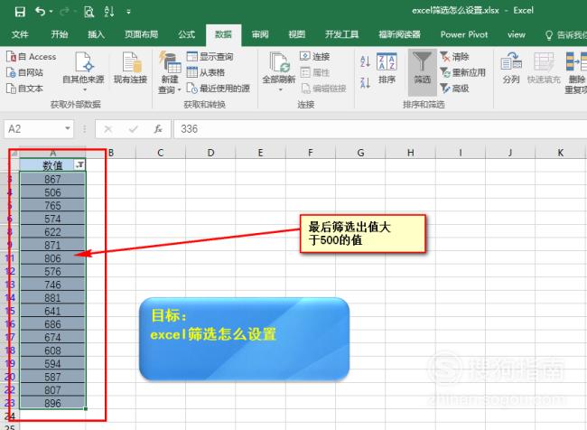Click the Name Box showing A2

pyautogui.click(x=34, y=129)
